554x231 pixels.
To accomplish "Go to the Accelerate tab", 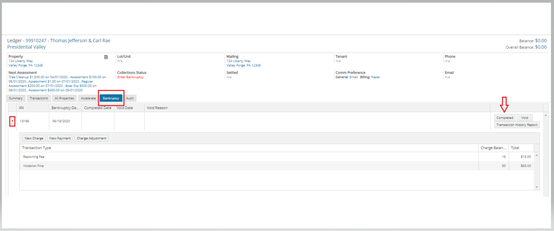I will pyautogui.click(x=88, y=98).
